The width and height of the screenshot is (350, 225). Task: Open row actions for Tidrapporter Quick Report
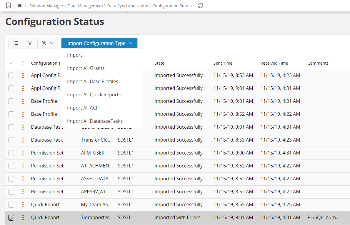click(x=23, y=218)
